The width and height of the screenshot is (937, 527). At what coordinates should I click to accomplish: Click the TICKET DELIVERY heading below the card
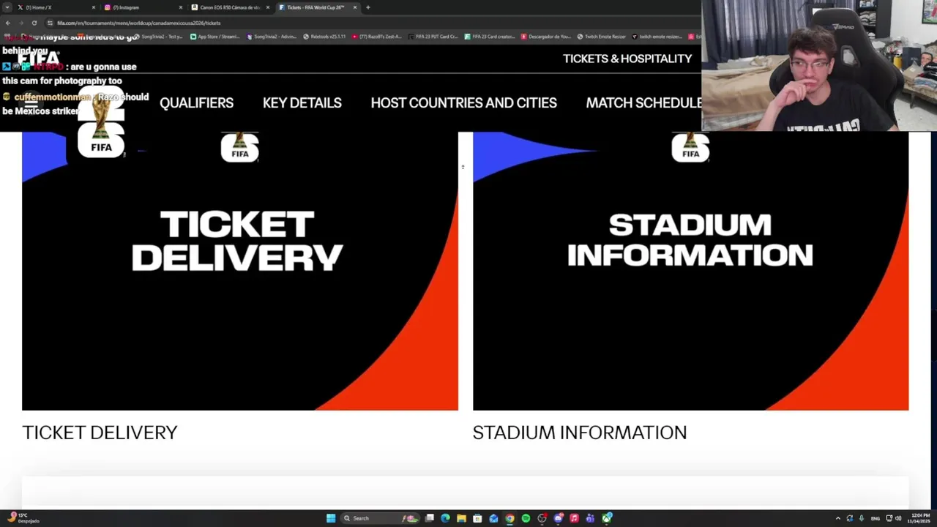(100, 433)
